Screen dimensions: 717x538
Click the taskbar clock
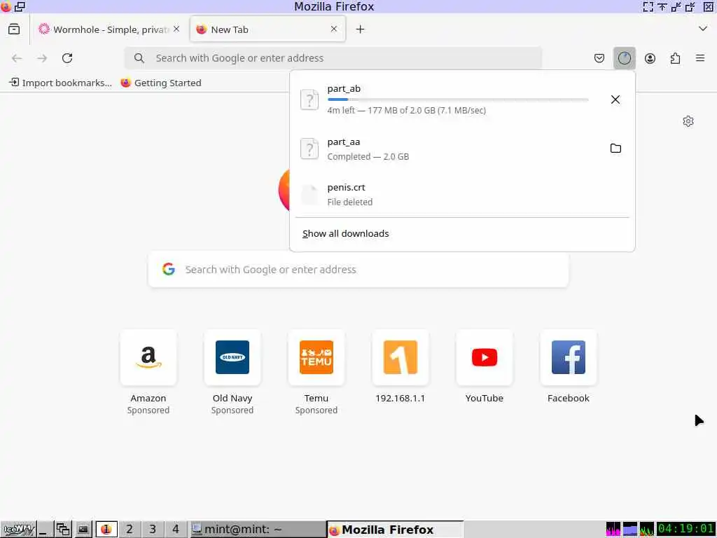[686, 530]
